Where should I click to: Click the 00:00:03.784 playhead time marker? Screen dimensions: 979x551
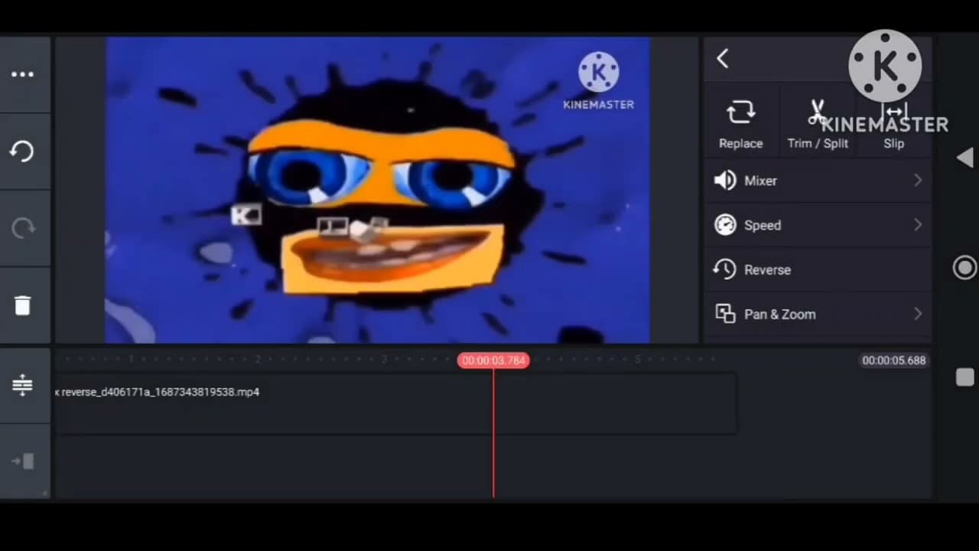click(493, 360)
